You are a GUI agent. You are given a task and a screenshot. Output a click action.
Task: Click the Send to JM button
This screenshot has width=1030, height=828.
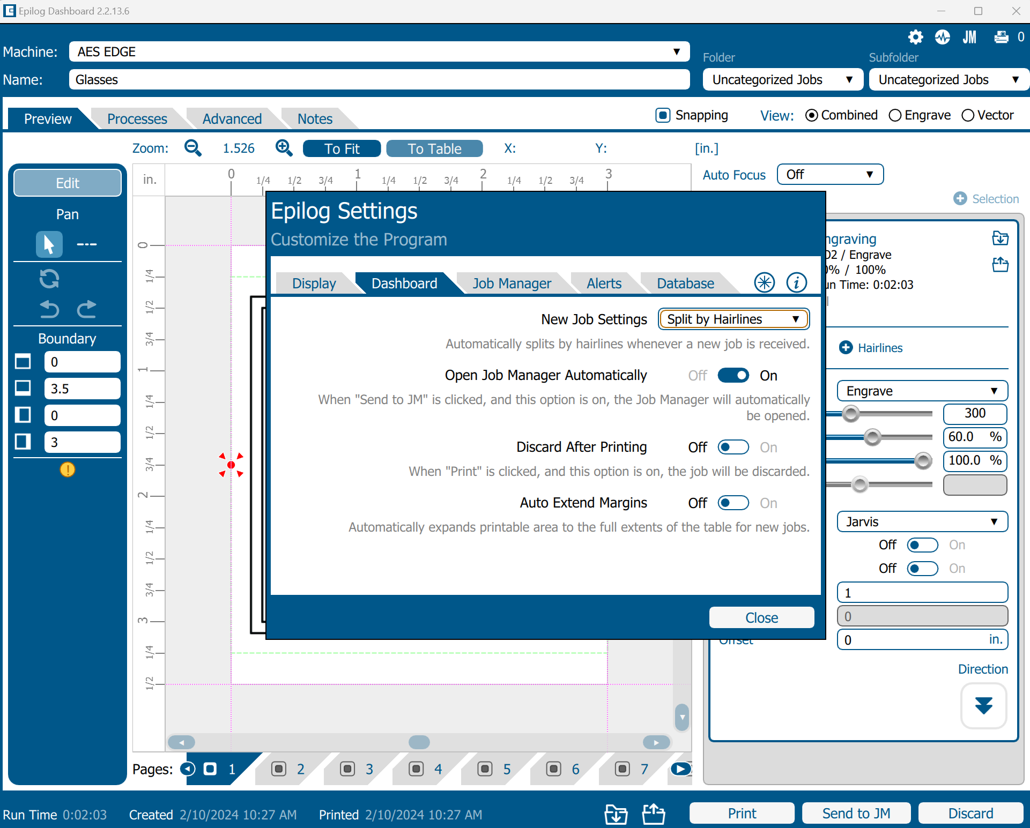(856, 814)
